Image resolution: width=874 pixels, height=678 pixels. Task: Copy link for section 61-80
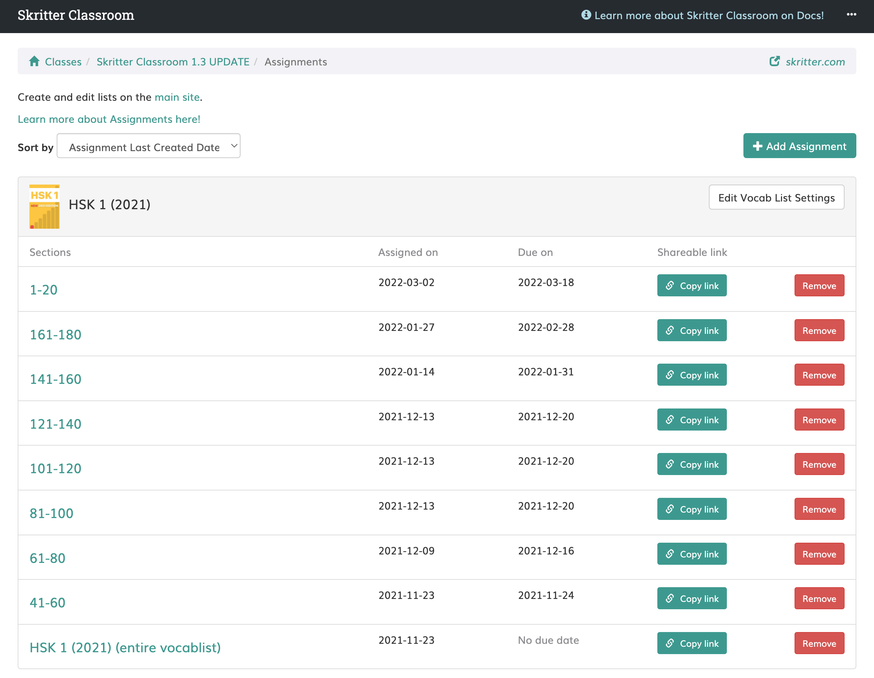pyautogui.click(x=692, y=553)
